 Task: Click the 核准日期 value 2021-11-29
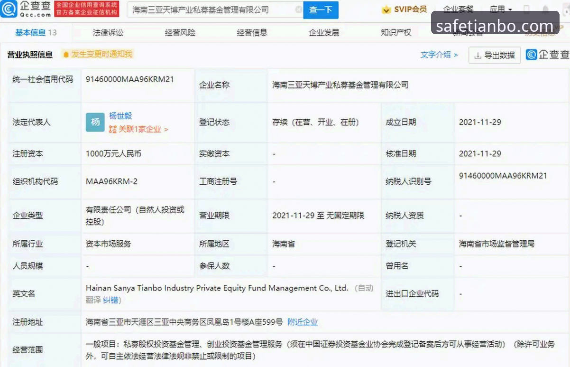tap(480, 154)
